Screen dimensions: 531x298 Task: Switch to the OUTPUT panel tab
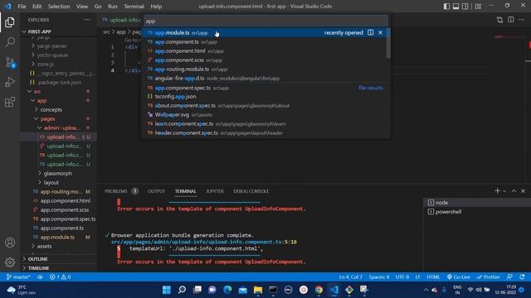click(x=156, y=191)
